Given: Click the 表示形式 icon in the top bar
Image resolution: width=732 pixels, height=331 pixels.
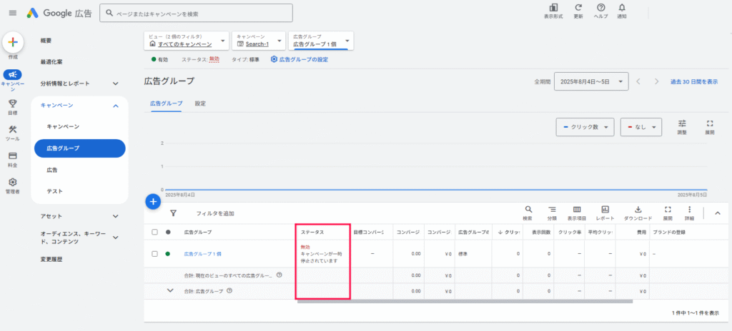Looking at the screenshot, I should (553, 7).
